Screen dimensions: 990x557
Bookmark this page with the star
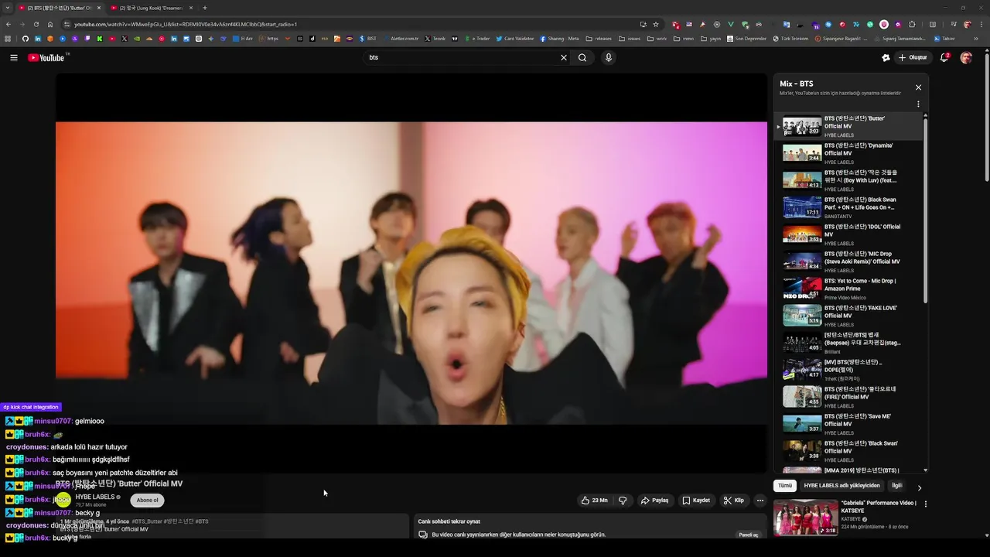pos(656,24)
